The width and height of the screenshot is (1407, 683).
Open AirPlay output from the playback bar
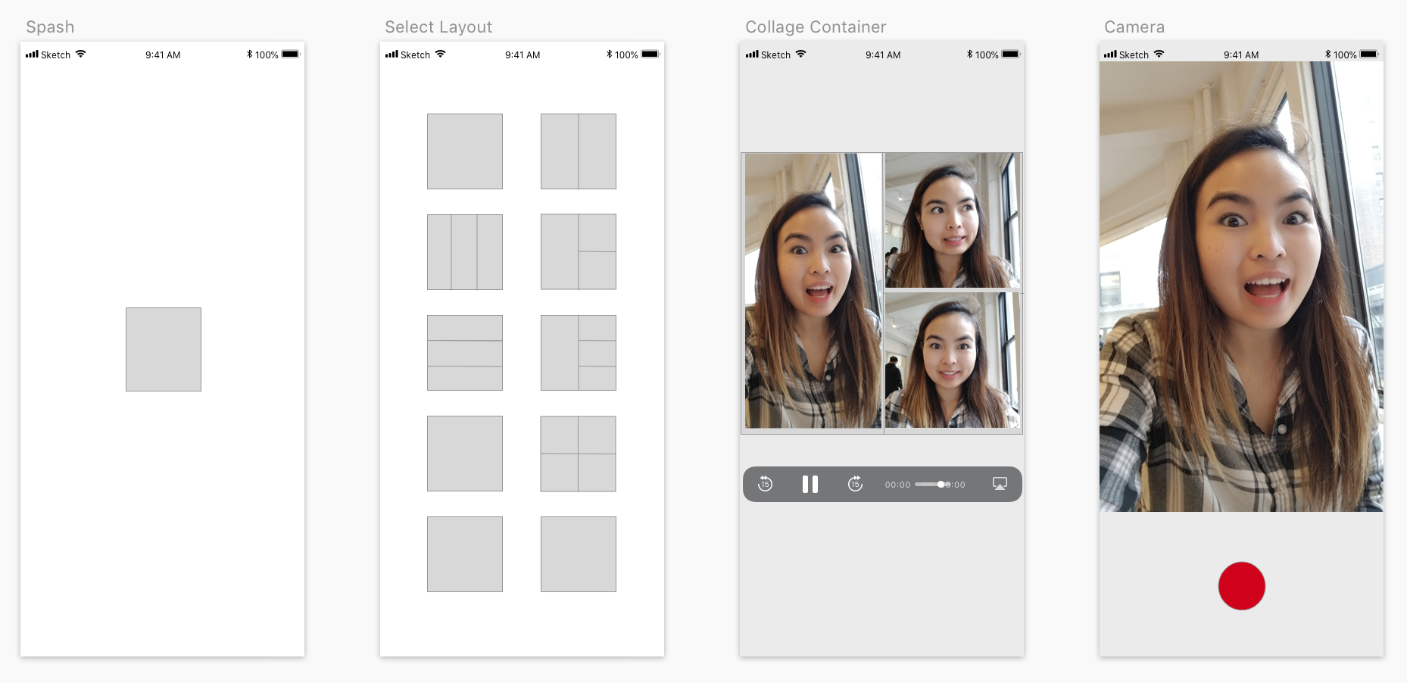pos(1000,484)
